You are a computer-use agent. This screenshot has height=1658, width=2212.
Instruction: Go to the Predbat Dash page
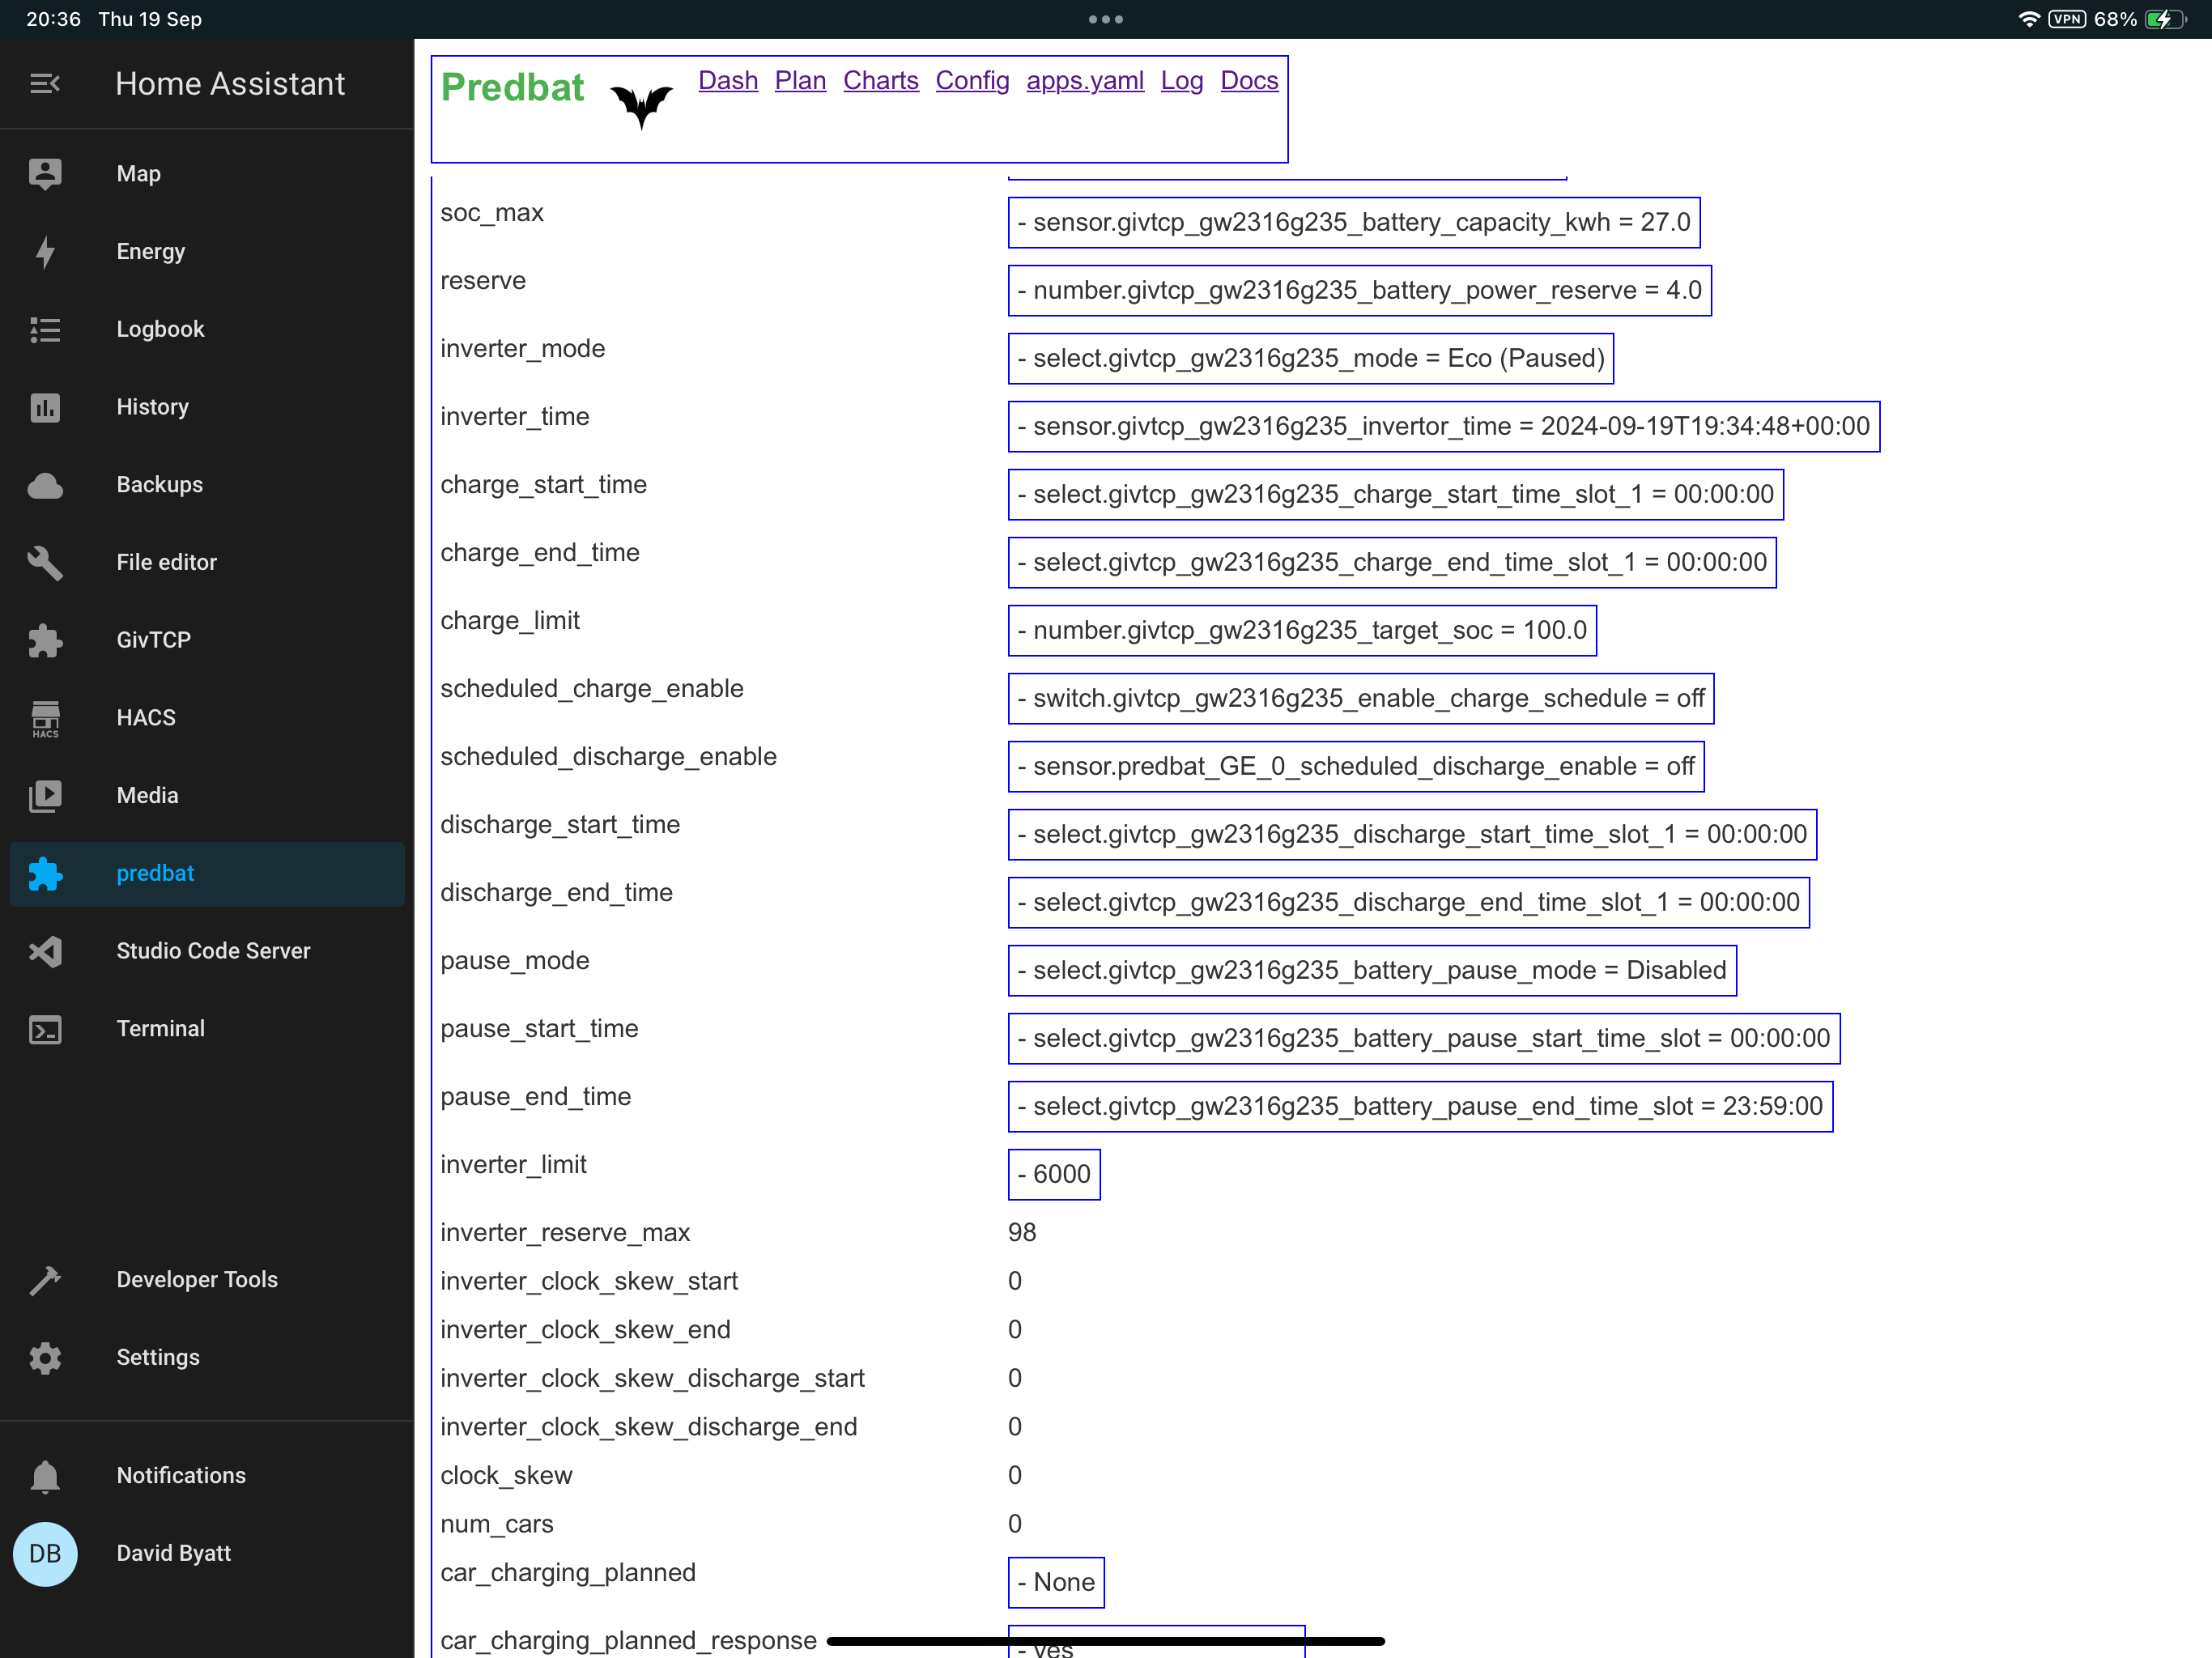pyautogui.click(x=728, y=81)
